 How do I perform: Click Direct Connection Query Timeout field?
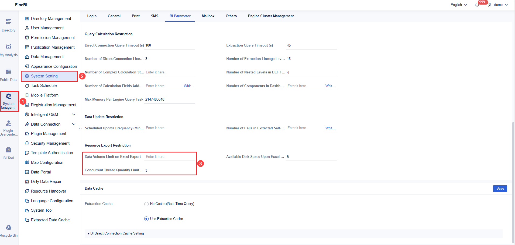(170, 45)
